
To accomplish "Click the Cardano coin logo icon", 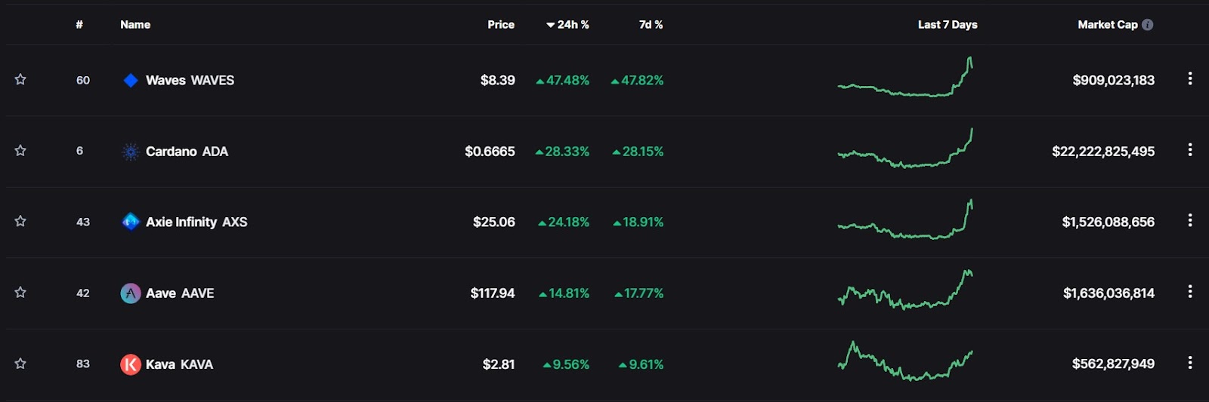I will (131, 152).
